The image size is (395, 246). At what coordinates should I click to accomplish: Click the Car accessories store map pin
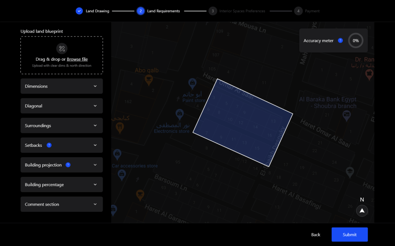(117, 155)
